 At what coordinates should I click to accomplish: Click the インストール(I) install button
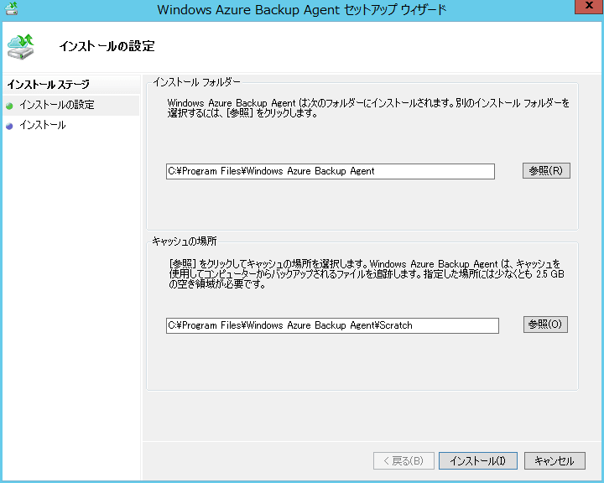pyautogui.click(x=478, y=460)
